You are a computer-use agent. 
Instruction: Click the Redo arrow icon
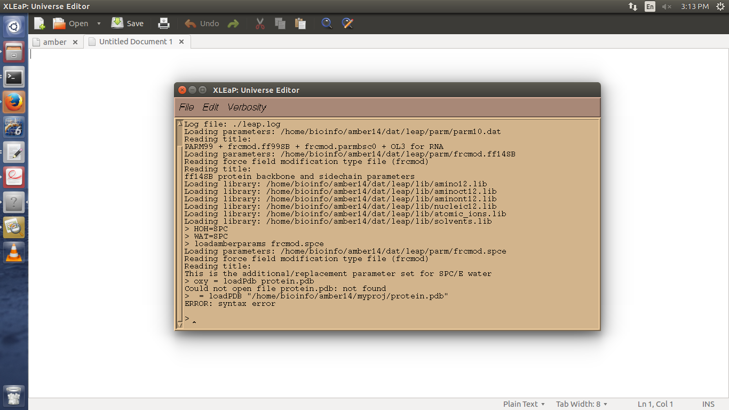click(233, 23)
